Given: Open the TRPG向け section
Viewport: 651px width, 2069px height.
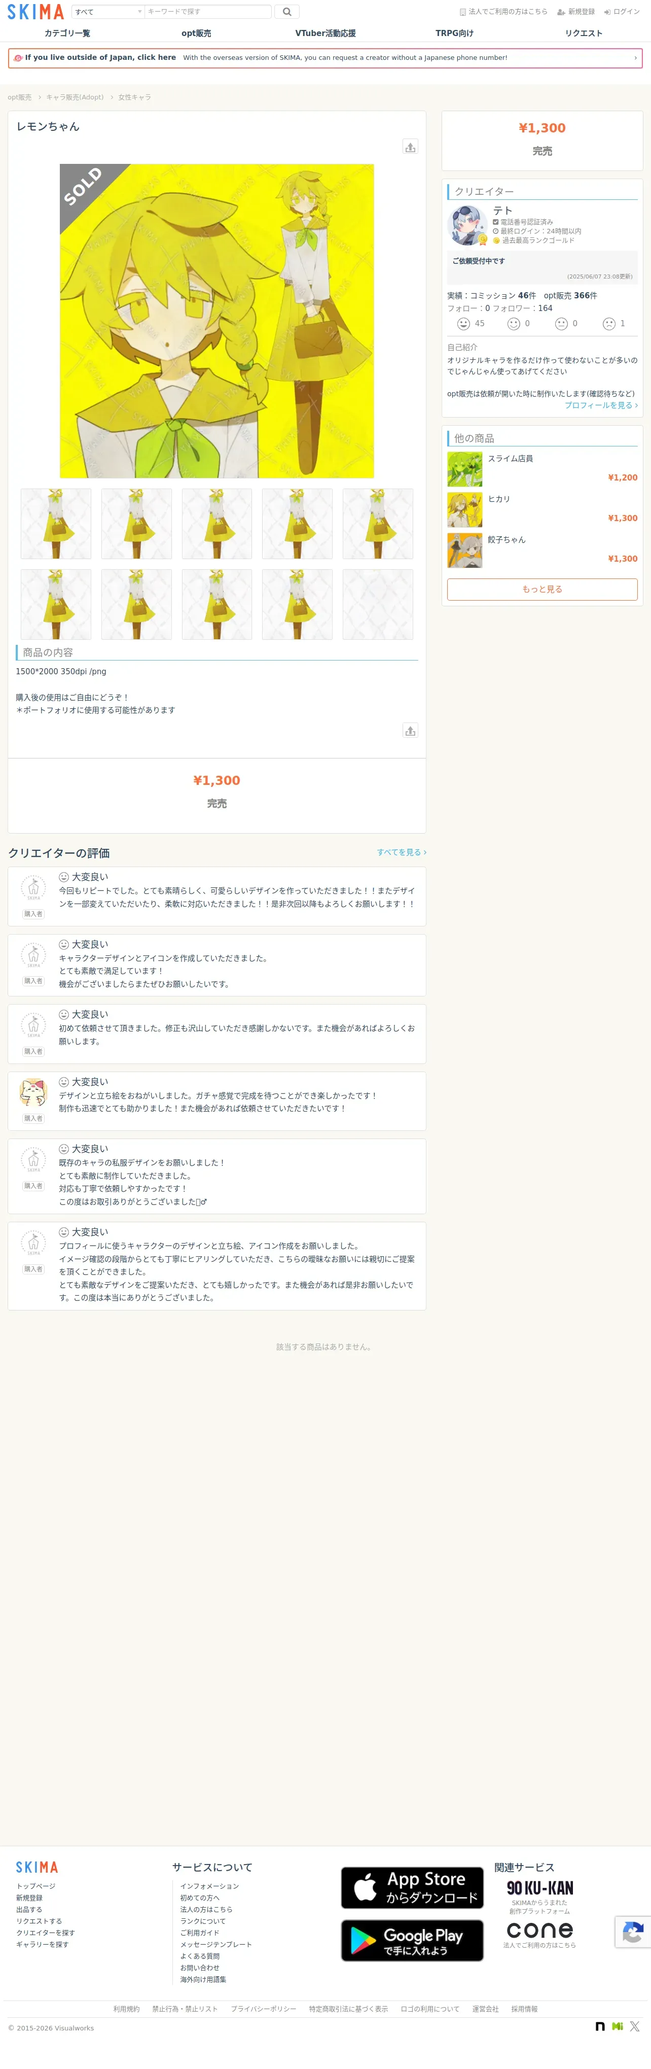Looking at the screenshot, I should 454,33.
